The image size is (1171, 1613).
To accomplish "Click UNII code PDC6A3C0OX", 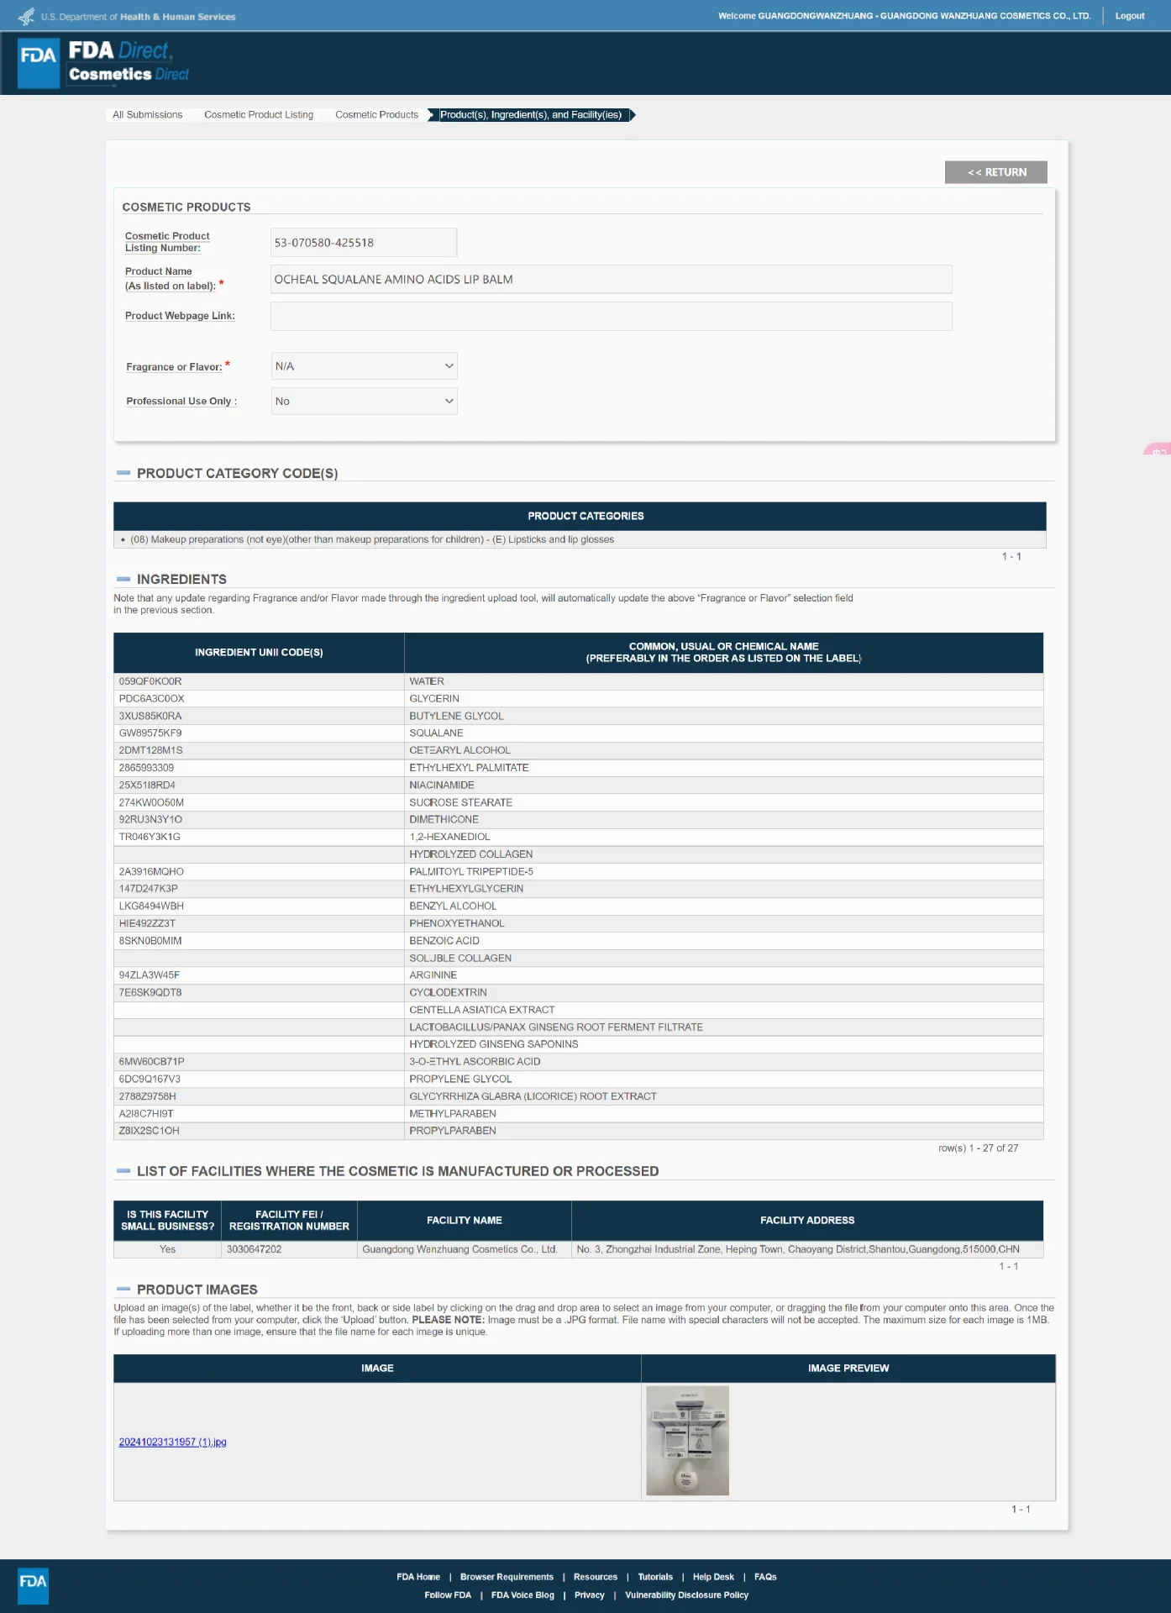I will tap(151, 699).
